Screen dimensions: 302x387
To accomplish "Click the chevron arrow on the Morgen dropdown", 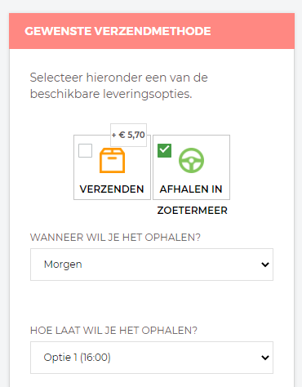I will [265, 265].
